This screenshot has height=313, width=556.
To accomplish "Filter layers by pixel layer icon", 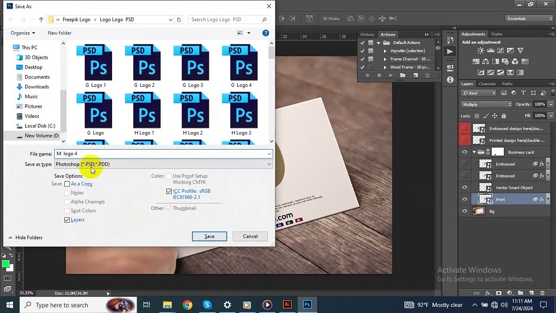I will point(504,93).
